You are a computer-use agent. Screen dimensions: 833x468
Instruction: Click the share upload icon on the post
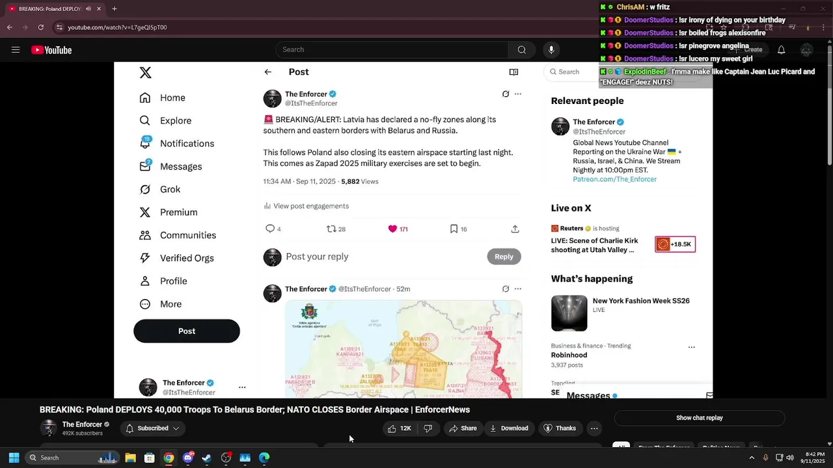tap(515, 229)
